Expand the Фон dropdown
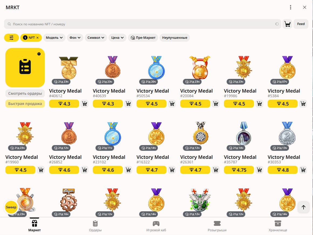The image size is (313, 235). [x=75, y=38]
